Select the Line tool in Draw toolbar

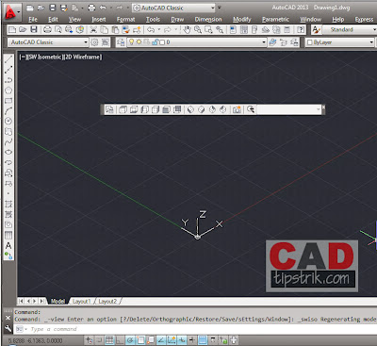point(8,59)
